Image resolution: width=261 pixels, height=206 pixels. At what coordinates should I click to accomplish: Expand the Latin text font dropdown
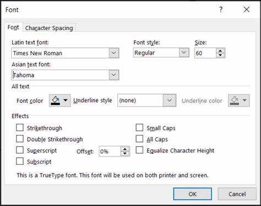pyautogui.click(x=114, y=53)
